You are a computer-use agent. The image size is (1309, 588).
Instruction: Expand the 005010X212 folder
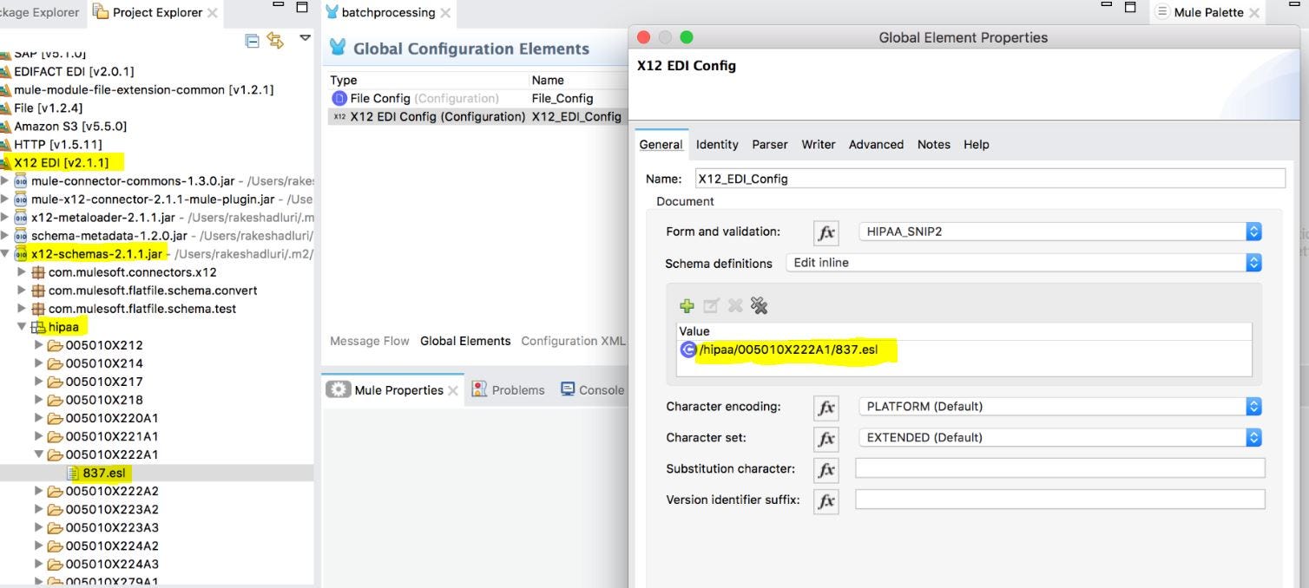(x=38, y=345)
